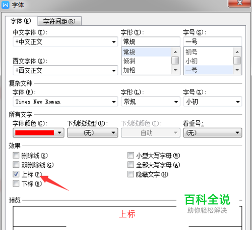Enable the 小型大写字母(M) checkbox
The height and width of the screenshot is (230, 252).
coord(131,155)
